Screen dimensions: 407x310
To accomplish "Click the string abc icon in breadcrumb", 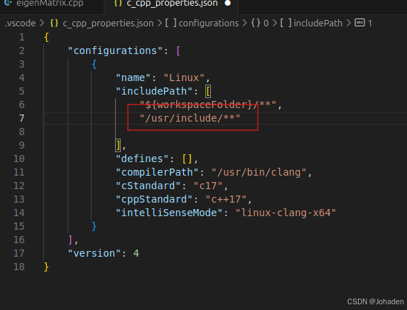I will (x=359, y=23).
